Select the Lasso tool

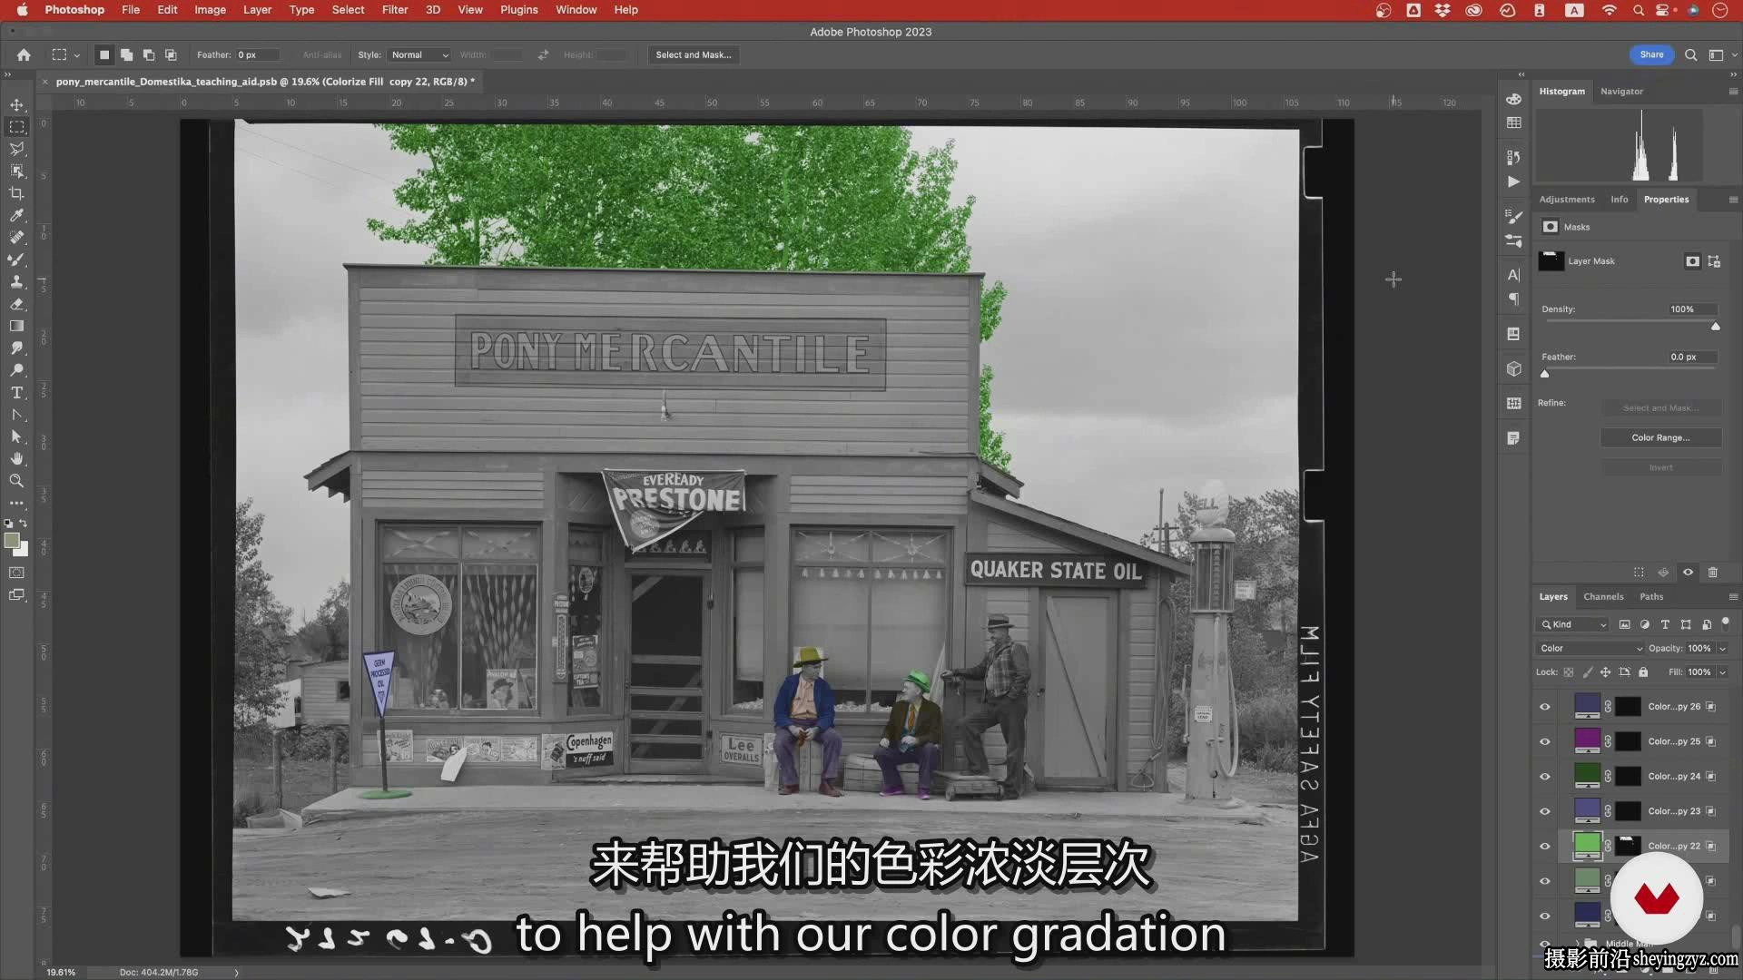pyautogui.click(x=16, y=149)
